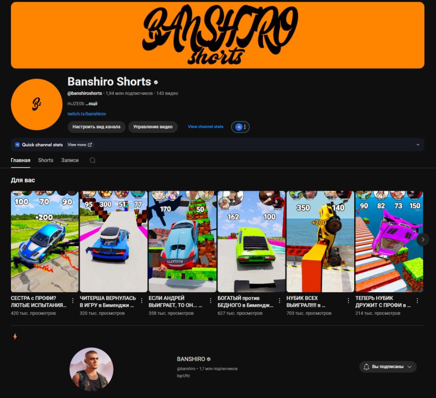
Task: Click the Quick channel stats label
Action: (42, 145)
